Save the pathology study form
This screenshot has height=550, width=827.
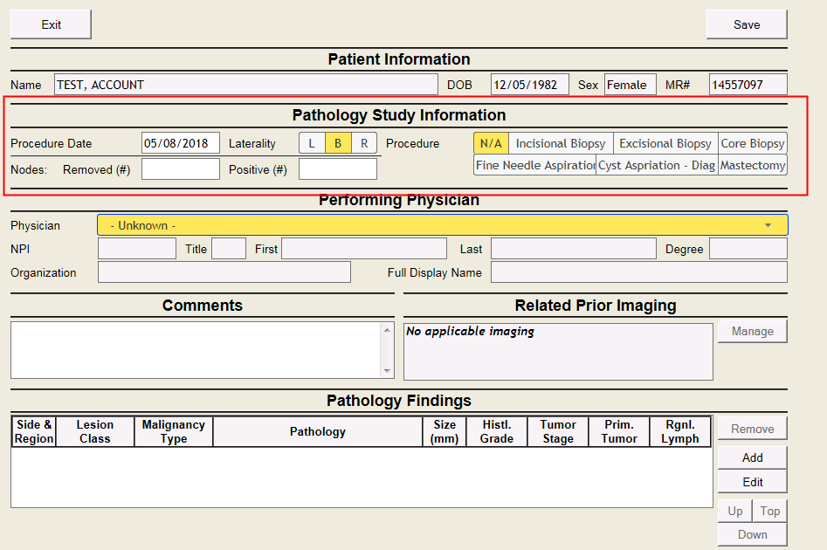click(x=746, y=24)
